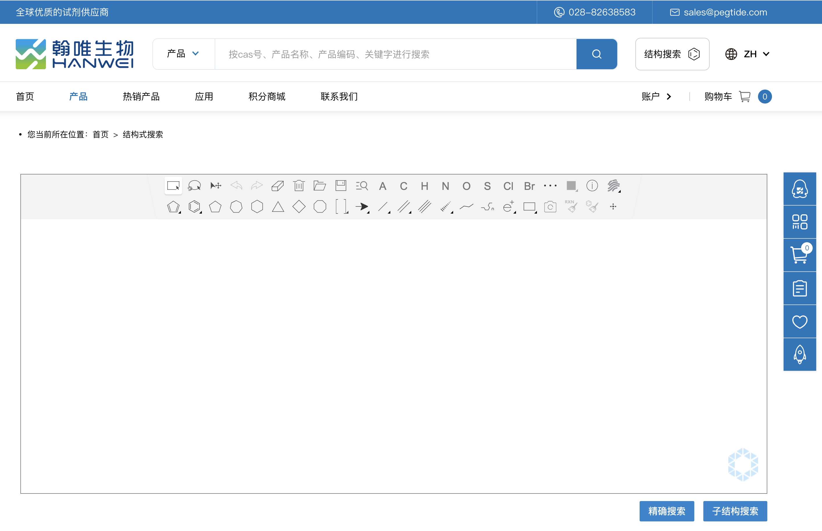Save the structure with floppy icon
This screenshot has height=531, width=822.
341,186
